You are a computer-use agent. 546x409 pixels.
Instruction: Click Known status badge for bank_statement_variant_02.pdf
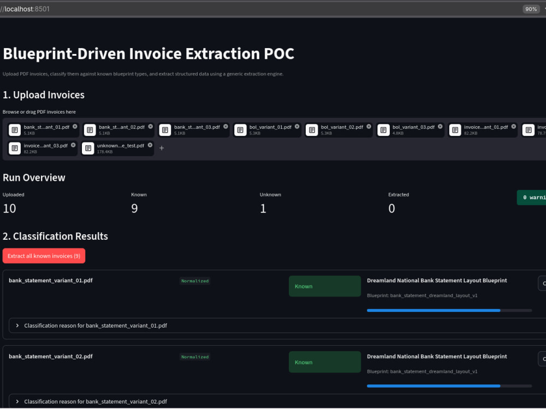324,363
